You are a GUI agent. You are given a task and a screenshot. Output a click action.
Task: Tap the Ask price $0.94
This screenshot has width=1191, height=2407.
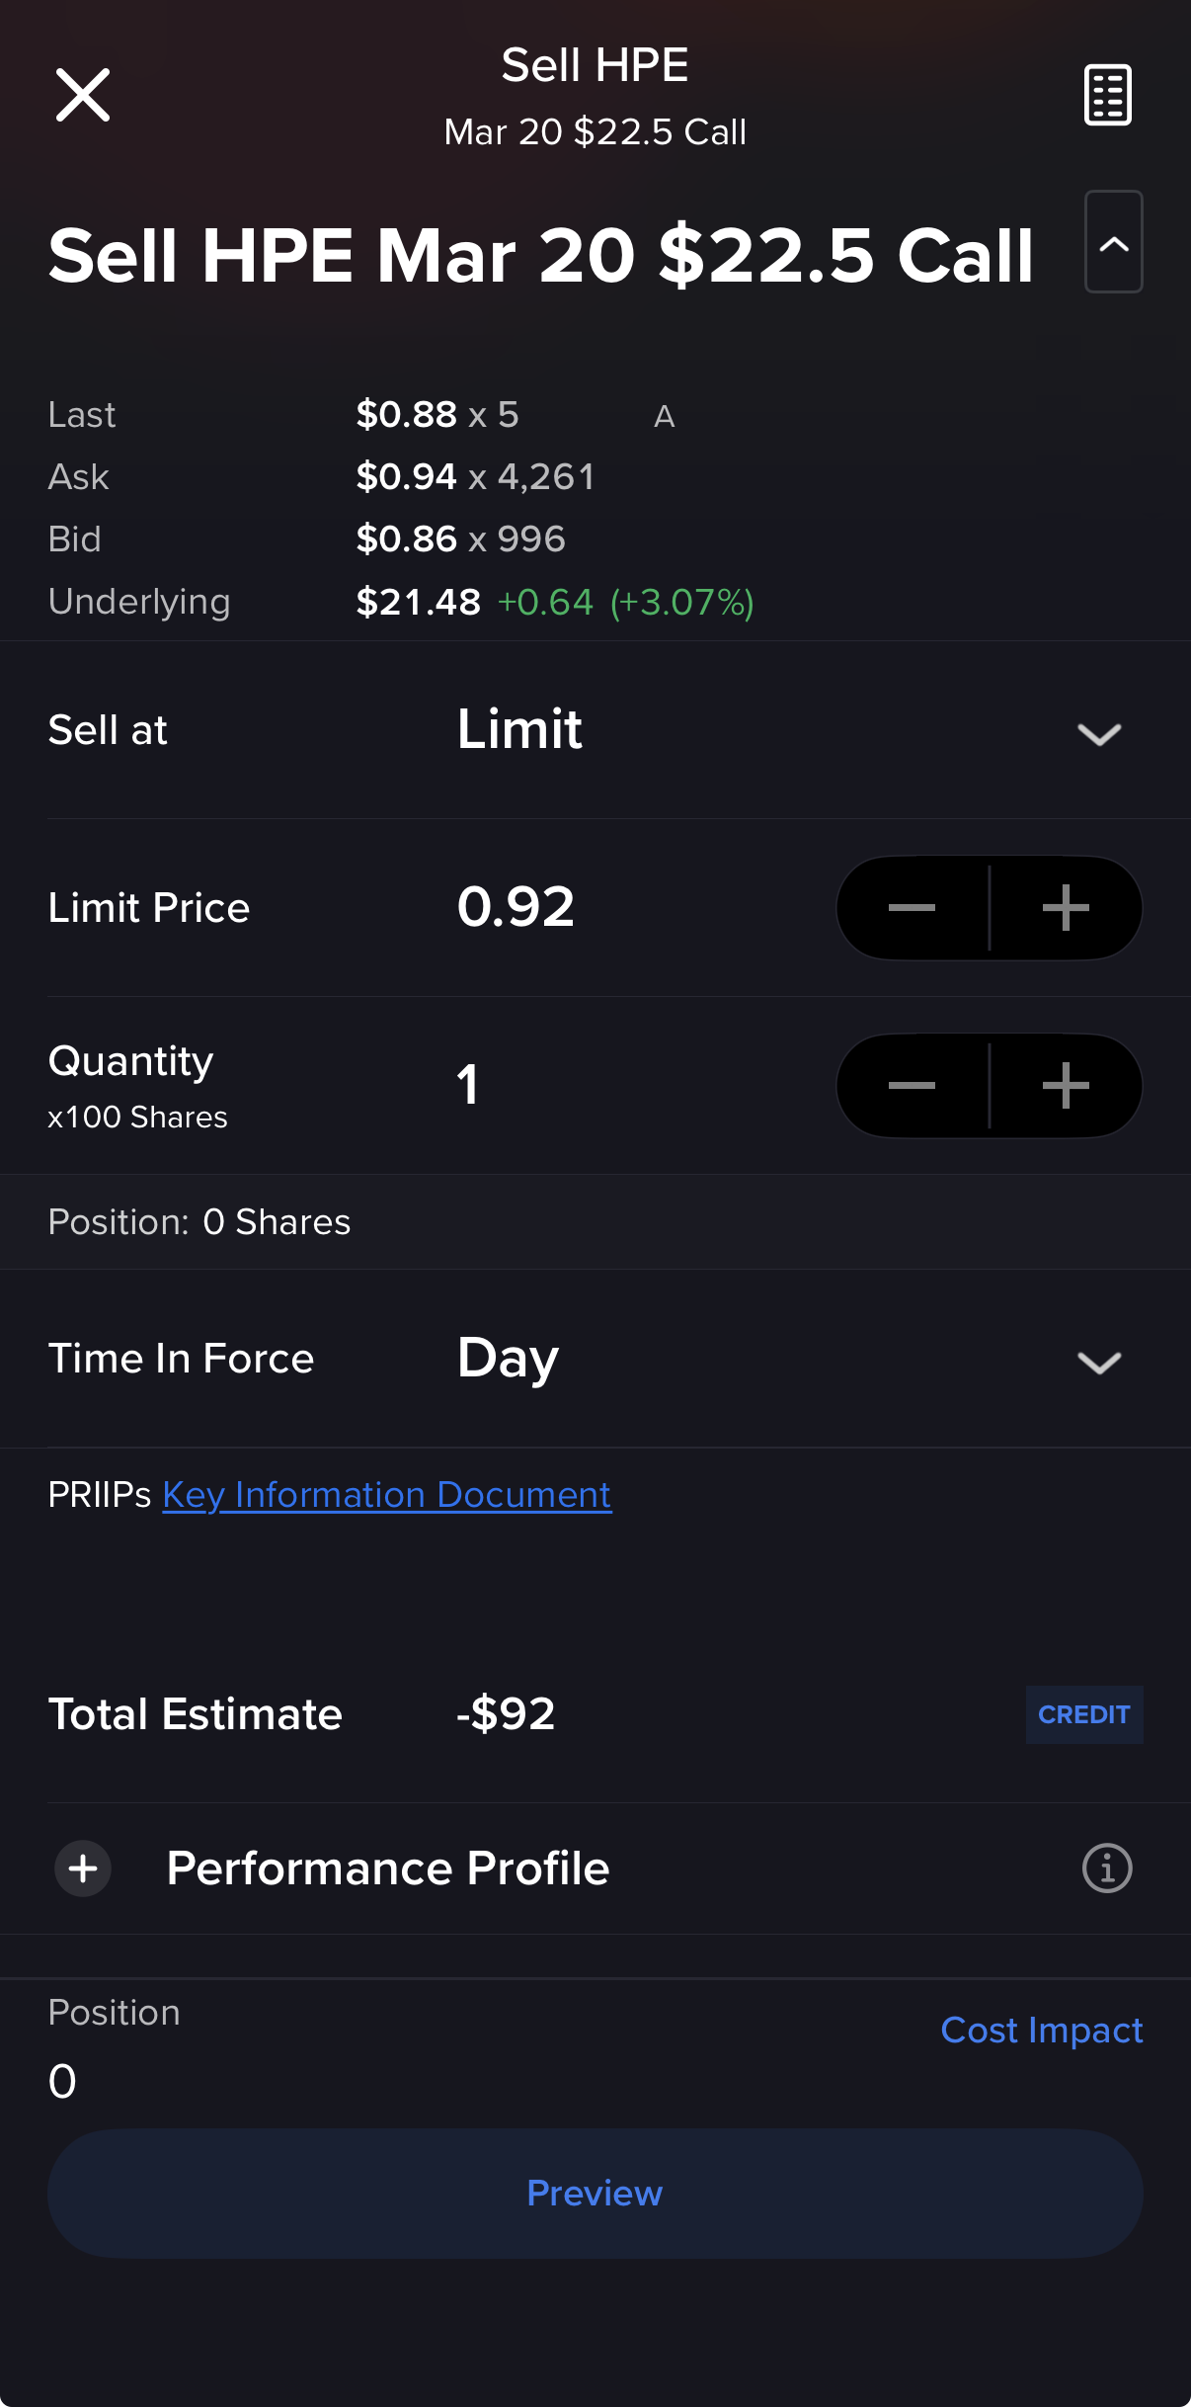406,477
